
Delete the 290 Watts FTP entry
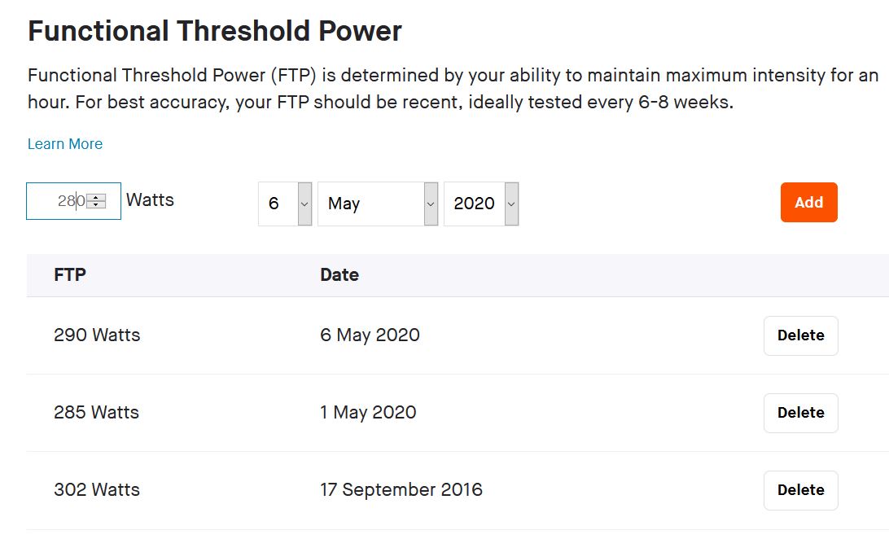click(800, 335)
